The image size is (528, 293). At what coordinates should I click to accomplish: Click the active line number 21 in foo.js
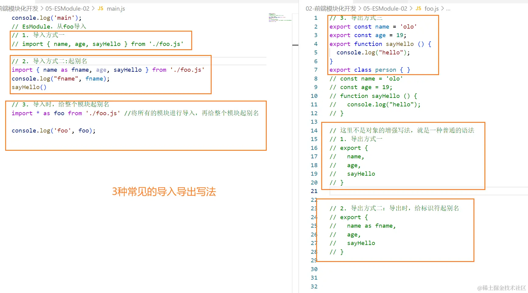tap(314, 191)
